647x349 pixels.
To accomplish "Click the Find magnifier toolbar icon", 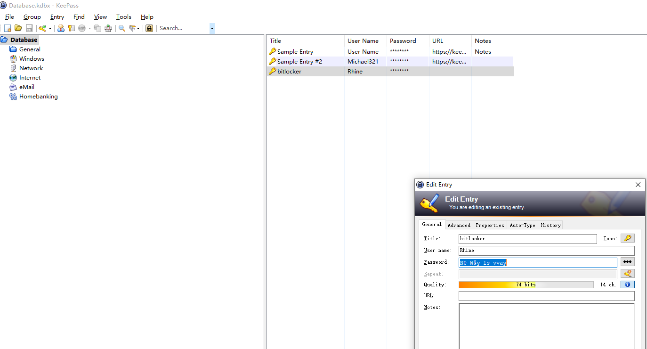I will pos(122,28).
